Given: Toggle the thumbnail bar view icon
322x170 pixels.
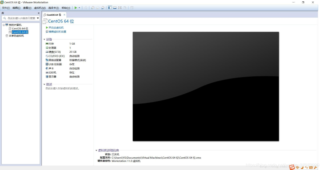Looking at the screenshot, I should click(115, 8).
